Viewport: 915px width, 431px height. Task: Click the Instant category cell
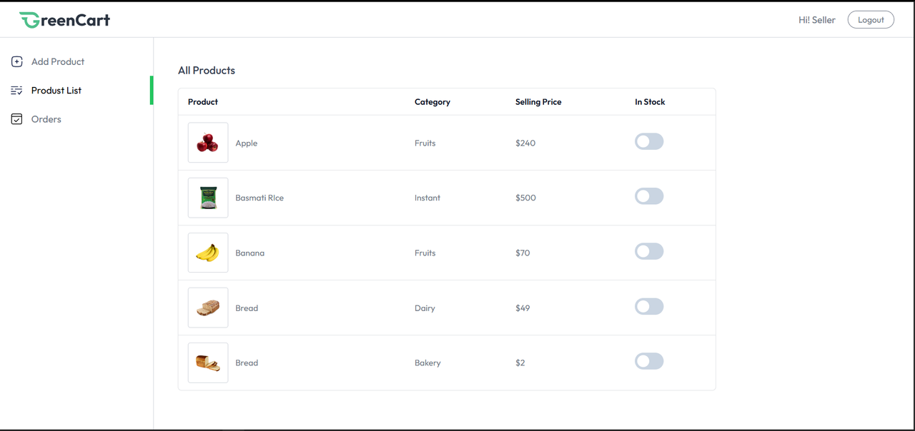(x=427, y=198)
